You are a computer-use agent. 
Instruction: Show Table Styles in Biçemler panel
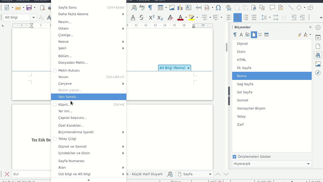pyautogui.click(x=266, y=35)
